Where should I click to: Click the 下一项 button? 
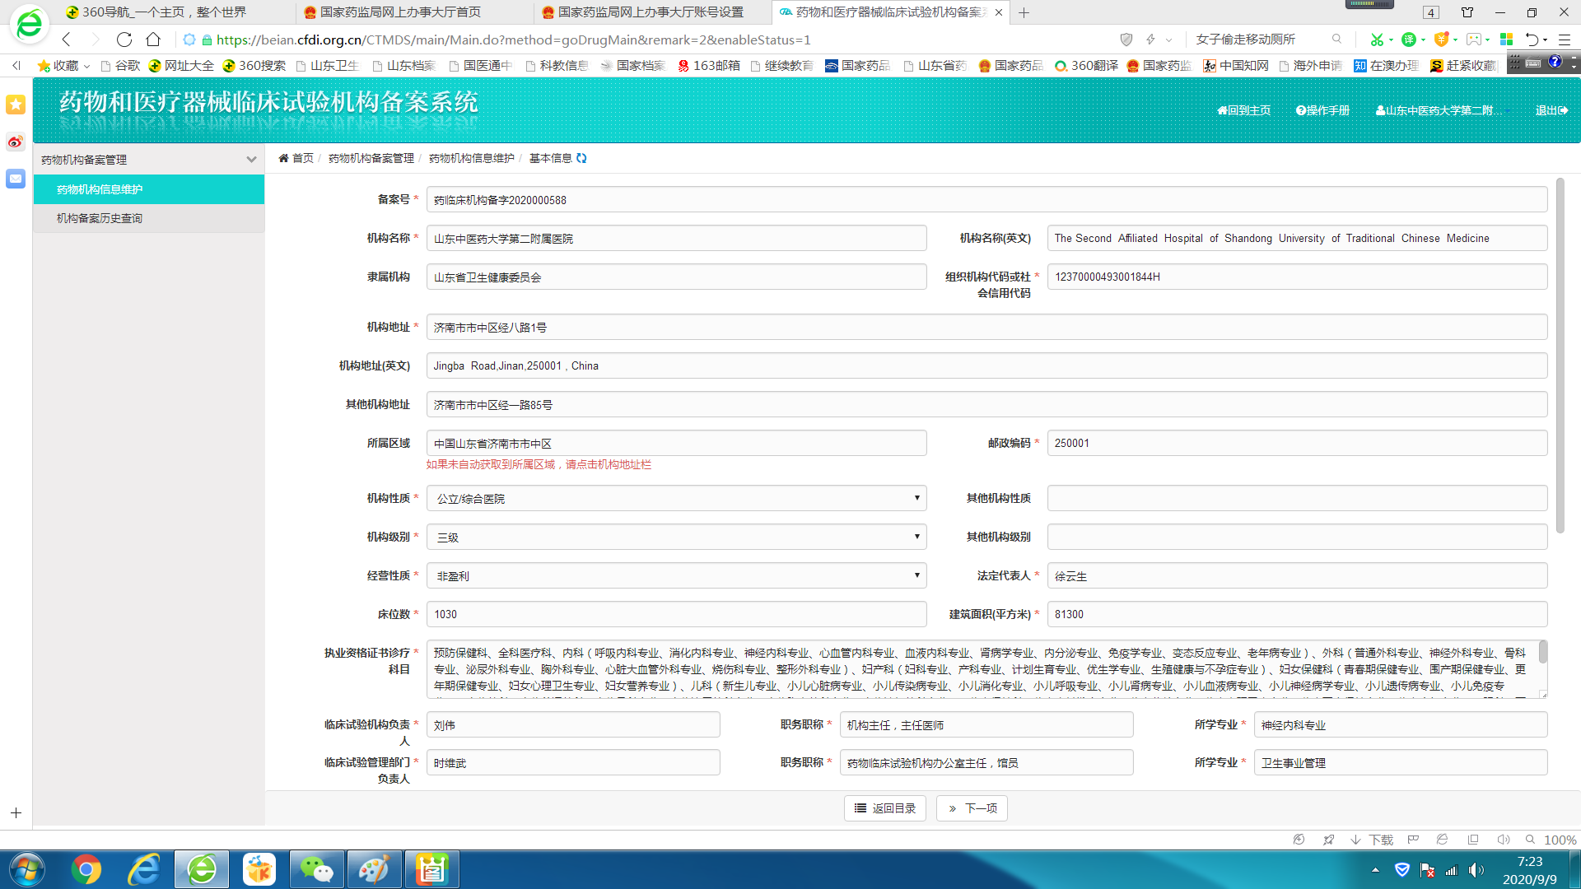[972, 808]
